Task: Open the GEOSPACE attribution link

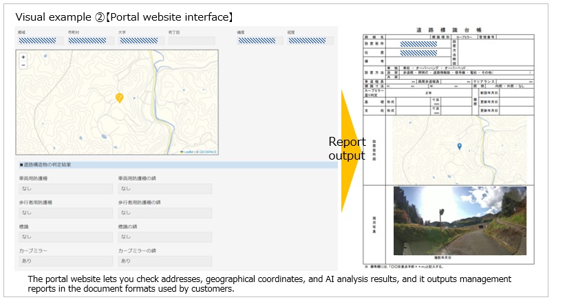Action: (x=207, y=151)
